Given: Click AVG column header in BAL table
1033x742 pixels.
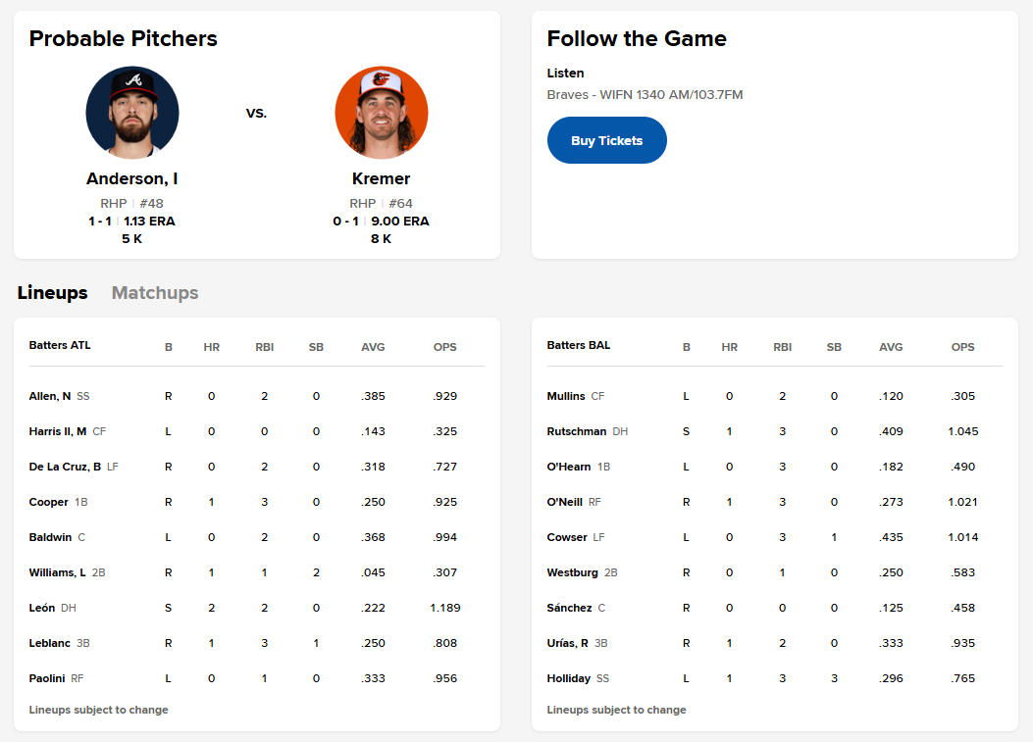Looking at the screenshot, I should 891,347.
